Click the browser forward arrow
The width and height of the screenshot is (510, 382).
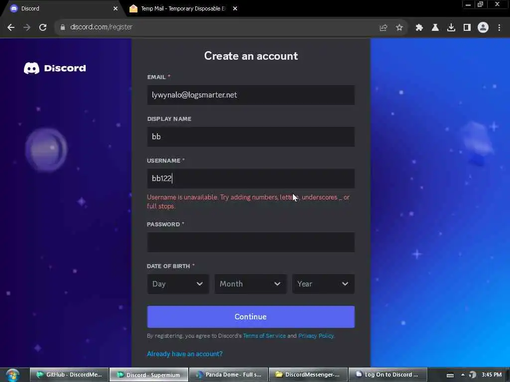tap(27, 27)
